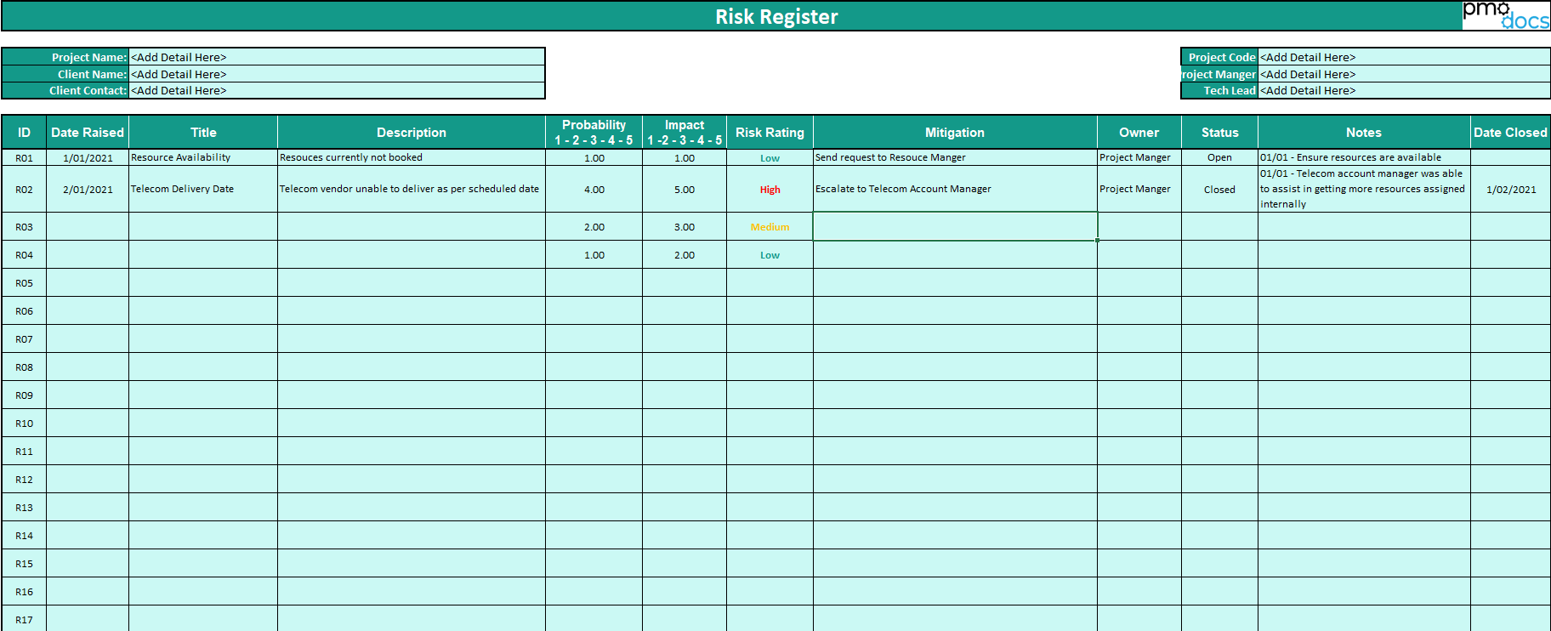Select the R02 ID cell
This screenshot has height=631, width=1551.
pos(24,189)
